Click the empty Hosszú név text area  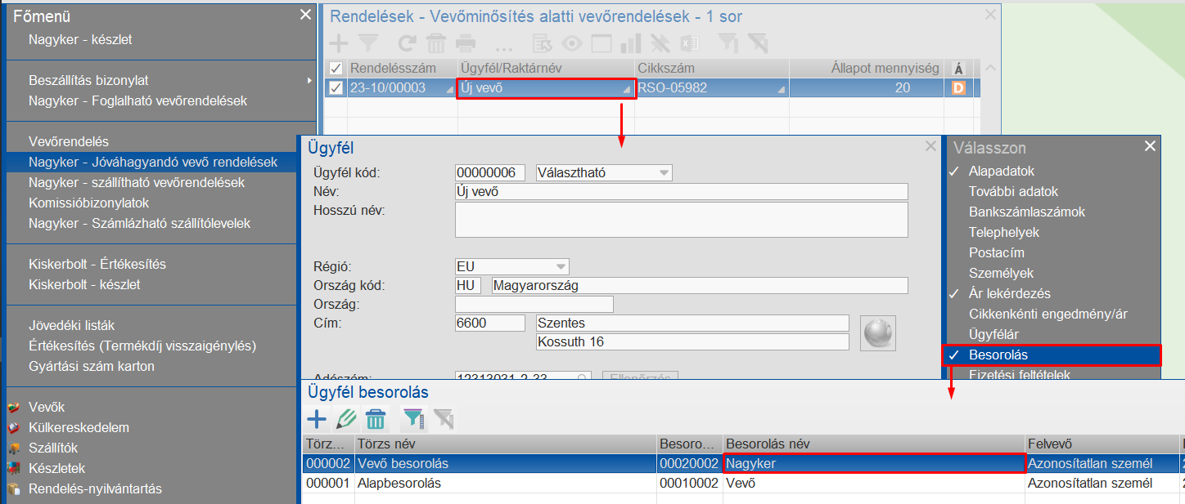coord(682,220)
